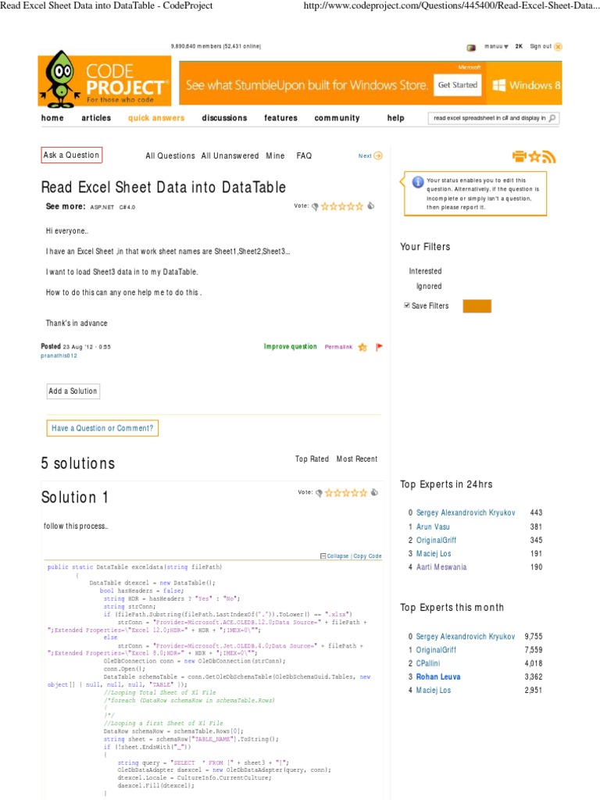Image resolution: width=600 pixels, height=800 pixels.
Task: Click the CodeProject logo
Action: pyautogui.click(x=105, y=78)
